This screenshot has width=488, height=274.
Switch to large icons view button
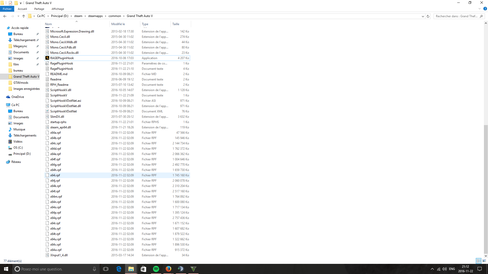point(484,261)
